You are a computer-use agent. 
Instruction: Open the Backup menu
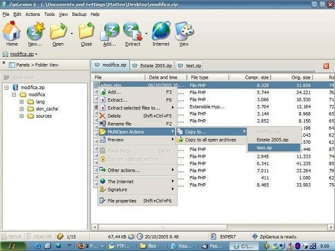click(79, 14)
